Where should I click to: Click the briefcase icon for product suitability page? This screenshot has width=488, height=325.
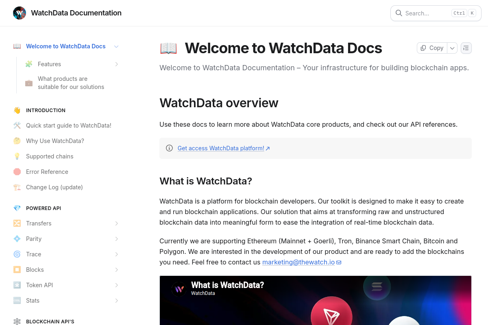point(29,83)
